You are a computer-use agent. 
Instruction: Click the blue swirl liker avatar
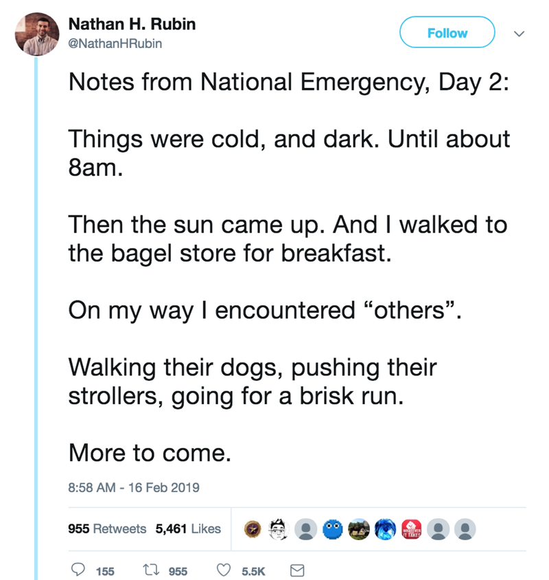(x=384, y=529)
